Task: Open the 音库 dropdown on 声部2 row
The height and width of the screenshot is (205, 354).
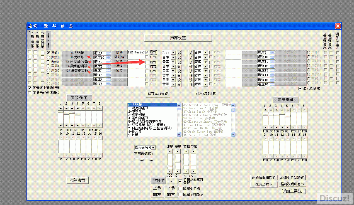Action: [x=173, y=57]
